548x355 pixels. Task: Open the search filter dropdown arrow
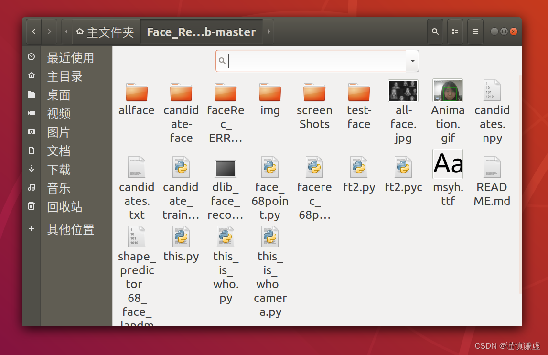[x=412, y=61]
